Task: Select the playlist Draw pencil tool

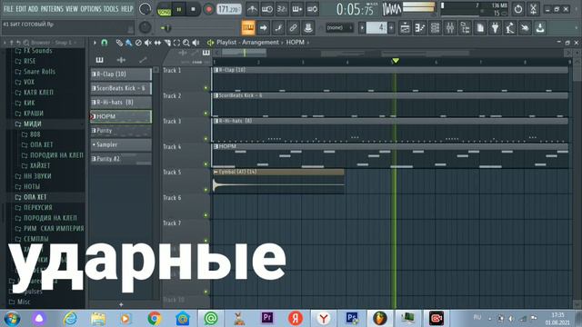Action: [119, 43]
